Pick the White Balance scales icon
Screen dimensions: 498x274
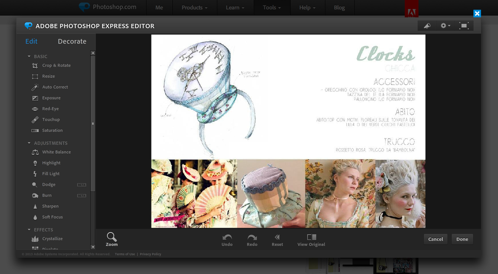click(x=35, y=152)
